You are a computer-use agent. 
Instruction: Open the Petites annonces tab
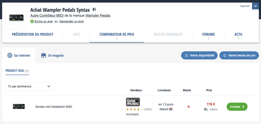click(x=168, y=35)
